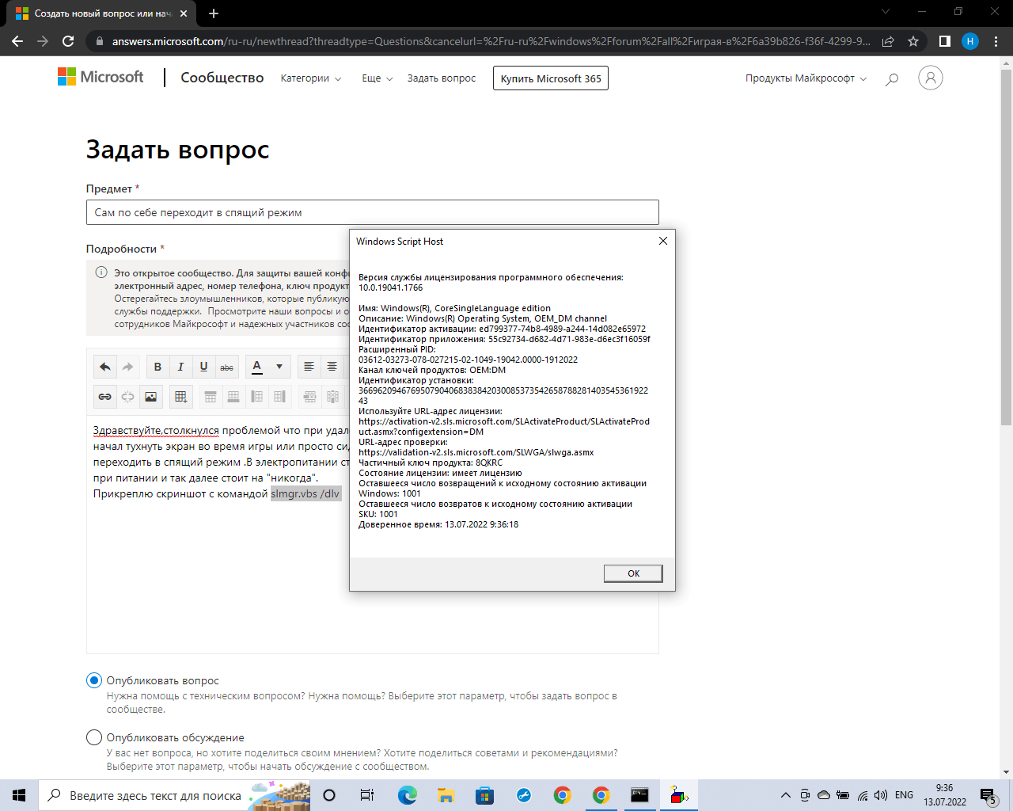The image size is (1013, 811).
Task: Open the tab search chevron in Chrome
Action: click(885, 12)
